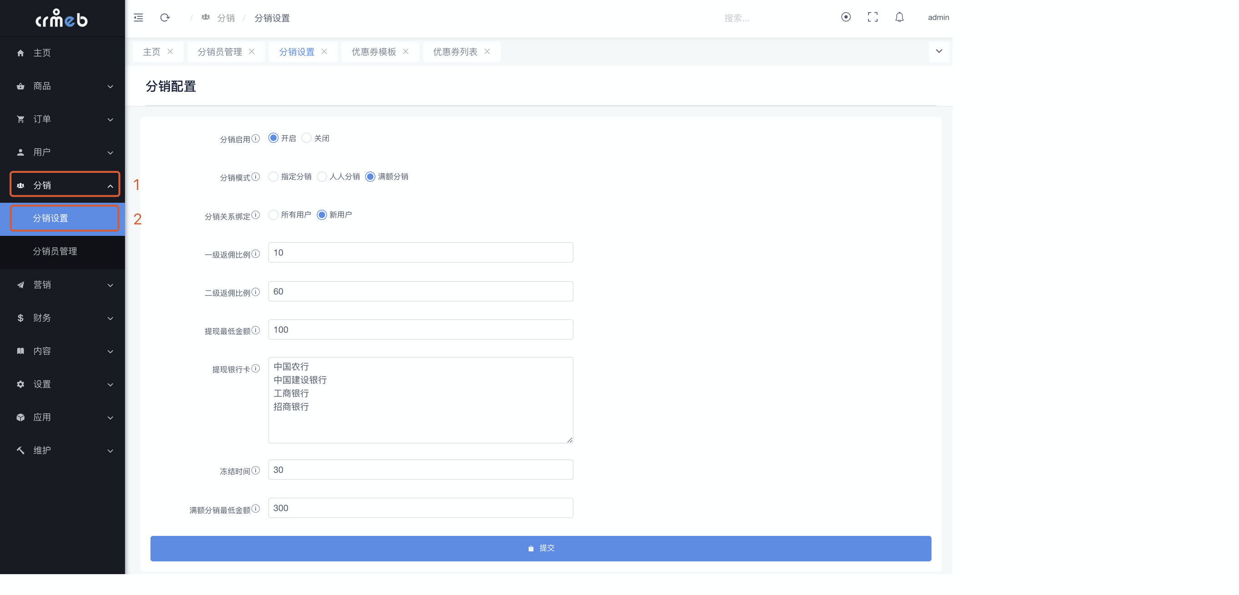The width and height of the screenshot is (1239, 595).
Task: Submit the form with 提交 button
Action: (x=541, y=548)
